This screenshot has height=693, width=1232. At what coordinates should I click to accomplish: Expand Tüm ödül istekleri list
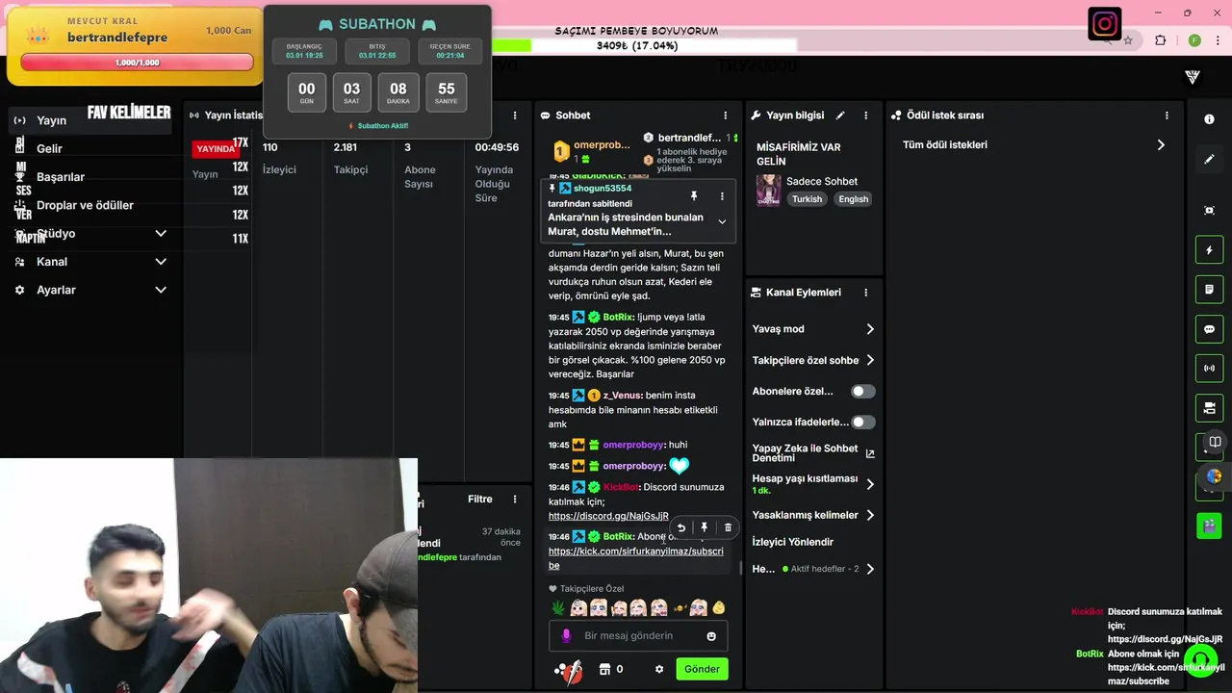[x=1034, y=145]
